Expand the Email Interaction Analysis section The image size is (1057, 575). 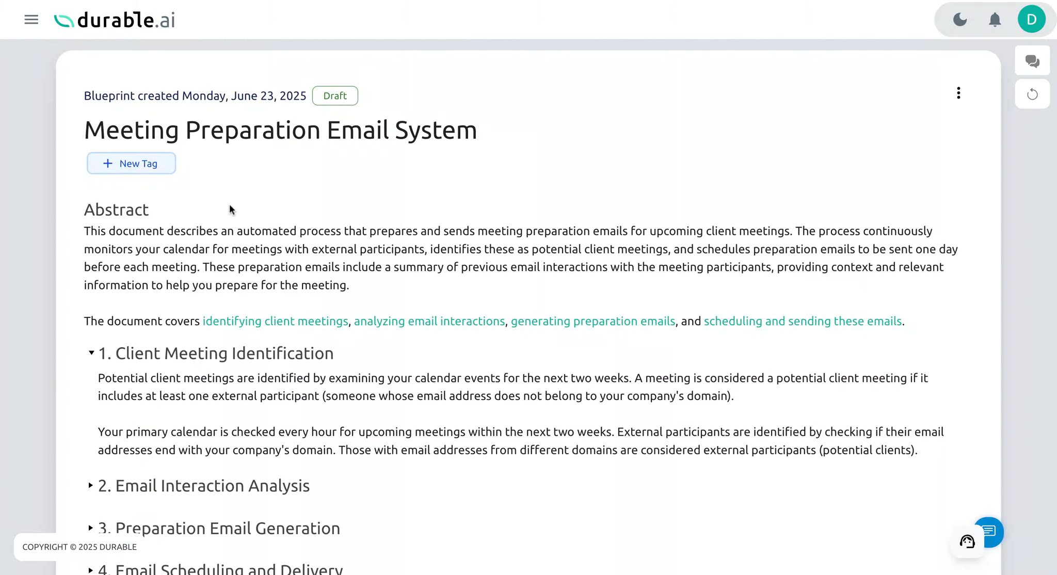click(90, 486)
